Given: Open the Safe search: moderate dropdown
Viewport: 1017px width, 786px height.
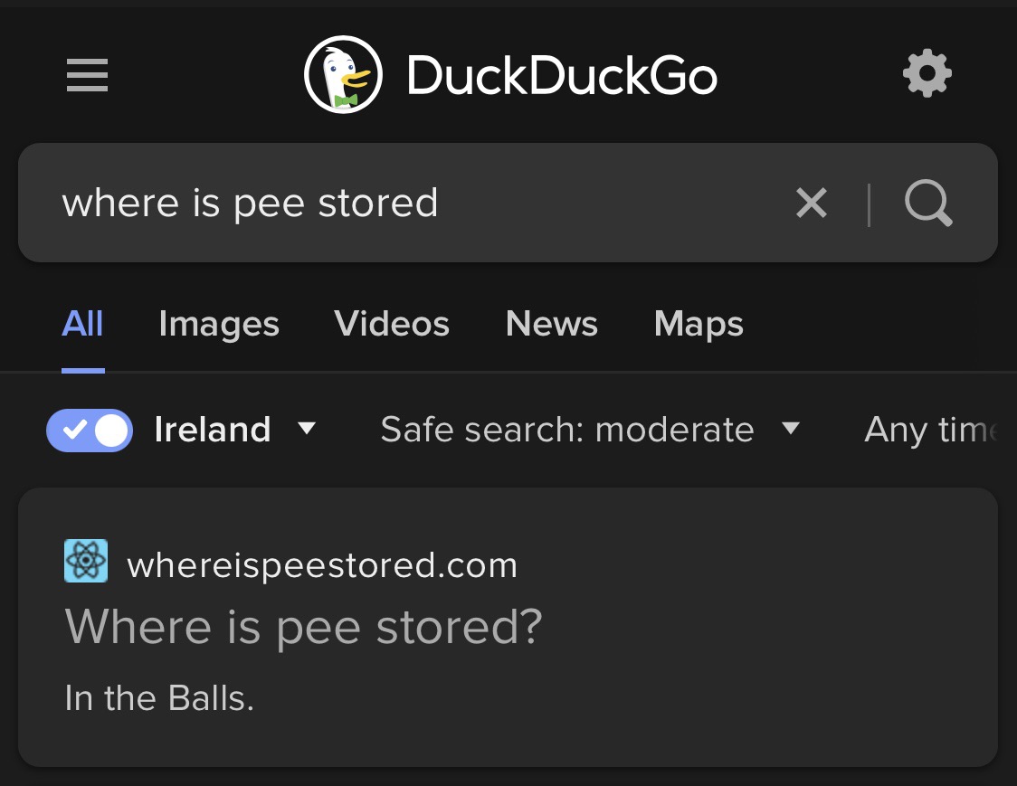Looking at the screenshot, I should [590, 430].
